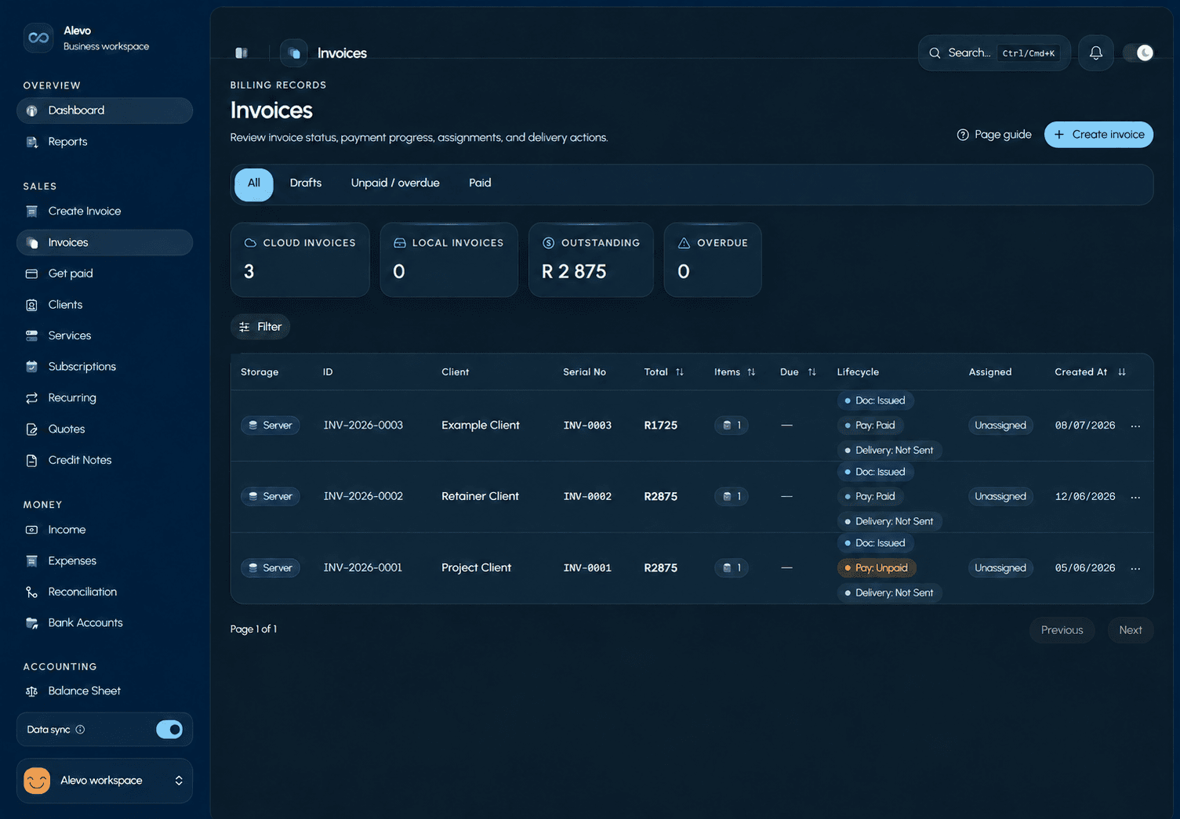Click the Reconciliation sidebar icon
This screenshot has height=819, width=1180.
click(32, 592)
